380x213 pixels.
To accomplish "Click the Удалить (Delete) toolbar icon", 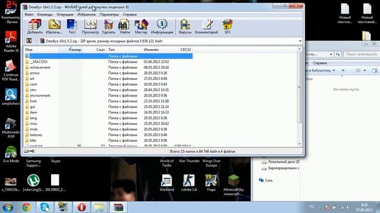I will [108, 26].
